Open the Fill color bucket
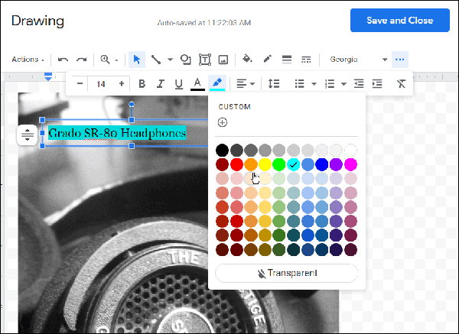Viewport: 459px width, 334px height. (x=247, y=59)
